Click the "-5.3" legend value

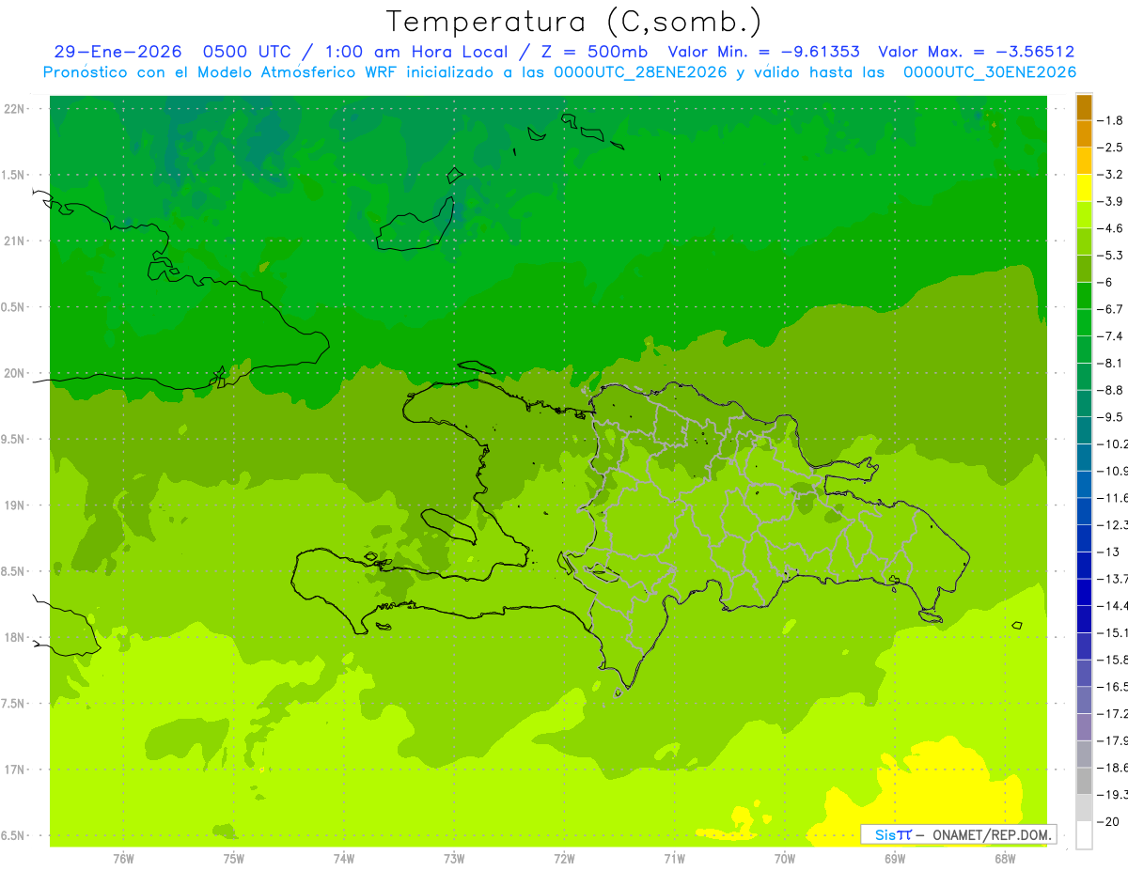coord(1110,255)
